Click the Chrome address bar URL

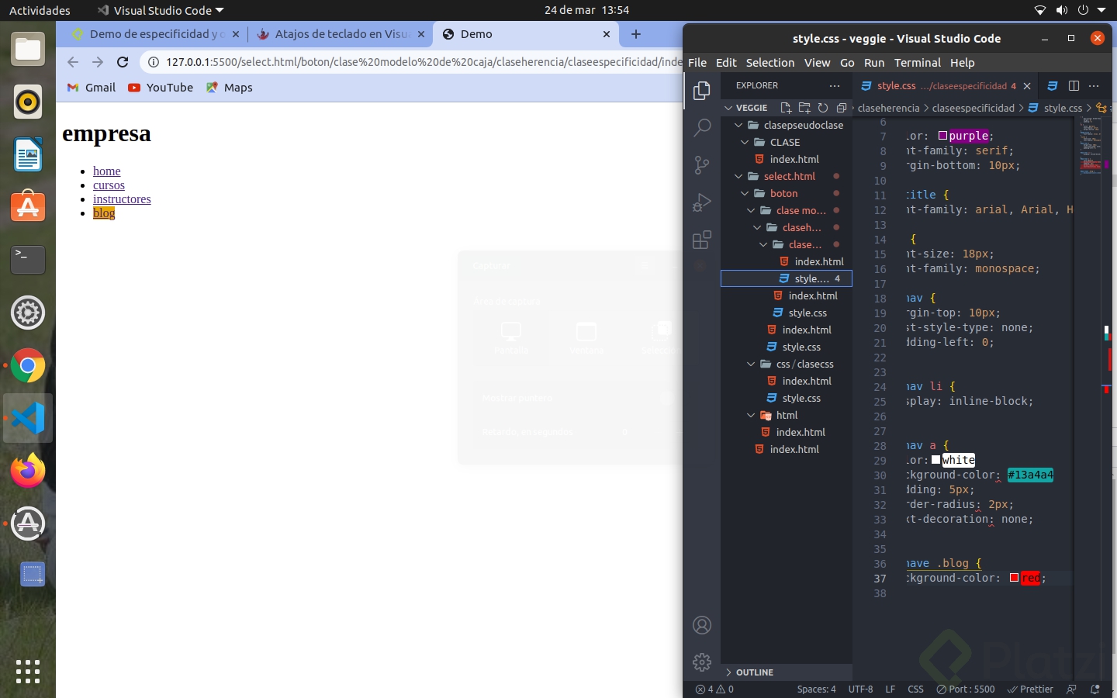coord(424,62)
